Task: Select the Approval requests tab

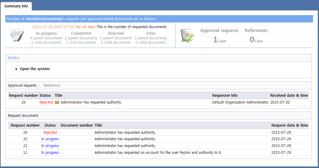Action: [x=22, y=85]
